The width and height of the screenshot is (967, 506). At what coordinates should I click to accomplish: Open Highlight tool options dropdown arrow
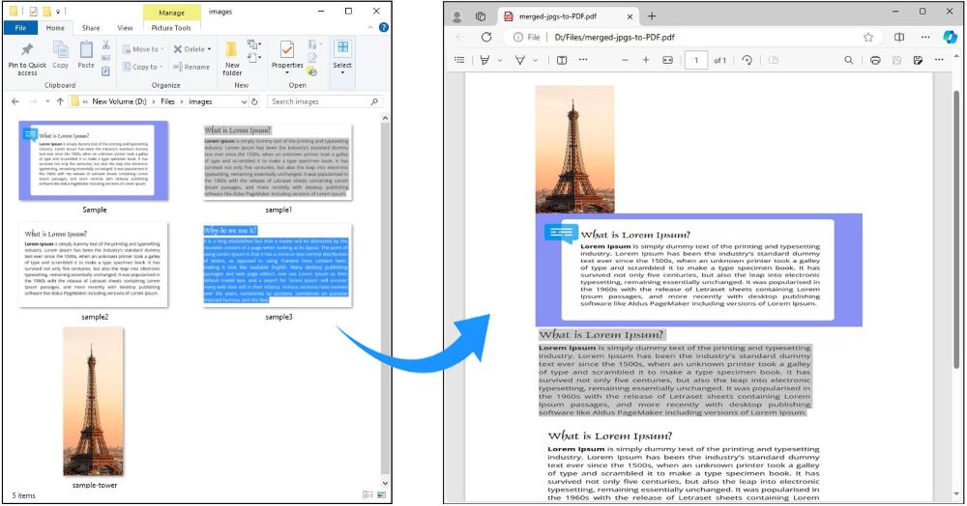coord(500,60)
